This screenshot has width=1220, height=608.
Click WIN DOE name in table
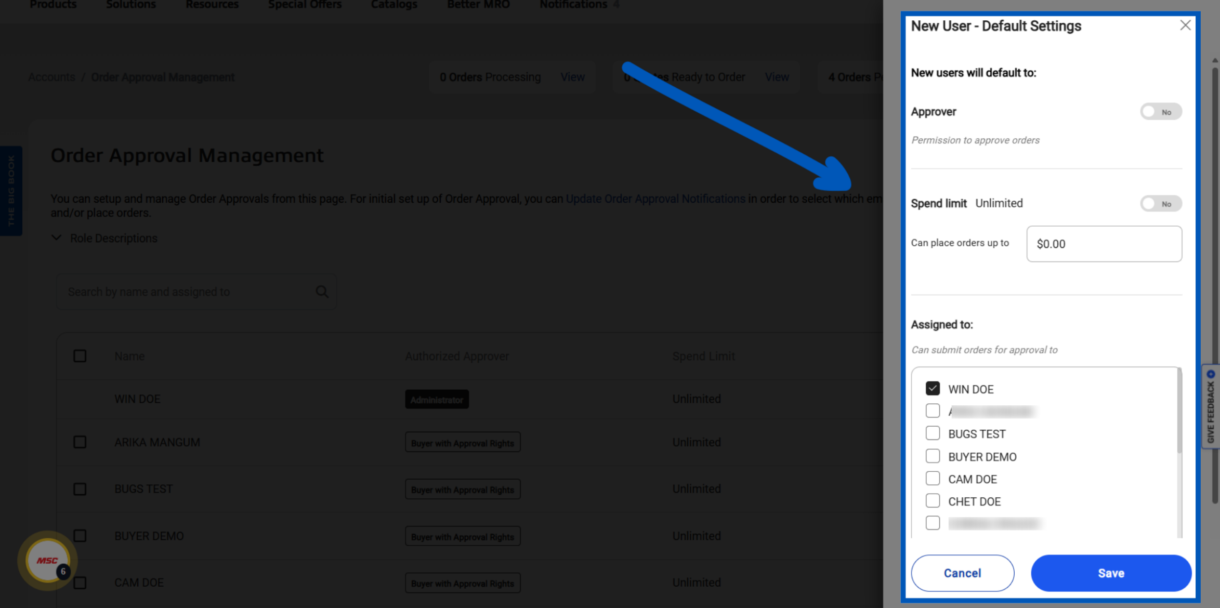pos(137,399)
